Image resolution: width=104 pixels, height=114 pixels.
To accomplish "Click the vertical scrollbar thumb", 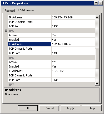I will (97, 59).
